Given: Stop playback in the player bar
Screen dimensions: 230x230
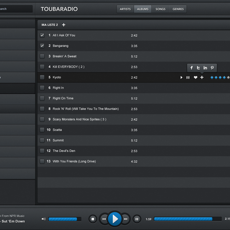Looking at the screenshot, I should [x=92, y=219].
